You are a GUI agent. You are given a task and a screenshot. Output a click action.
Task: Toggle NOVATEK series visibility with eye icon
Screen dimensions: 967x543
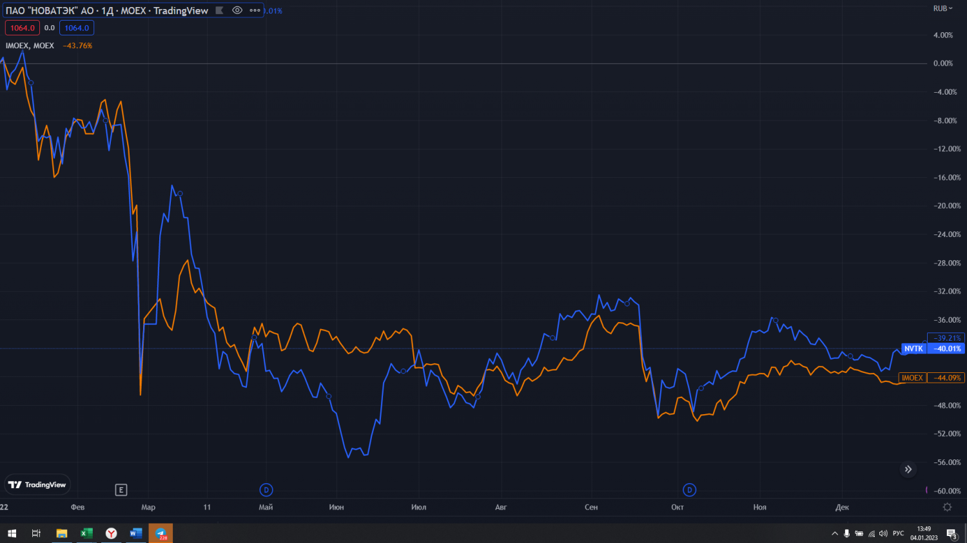click(x=237, y=10)
